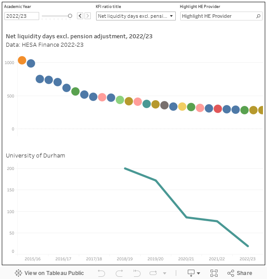Viewport: 267px width, 279px height.
Task: Step to the previous academic year
Action: click(80, 16)
